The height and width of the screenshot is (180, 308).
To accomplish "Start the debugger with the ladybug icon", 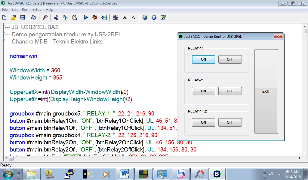I will pyautogui.click(x=95, y=17).
